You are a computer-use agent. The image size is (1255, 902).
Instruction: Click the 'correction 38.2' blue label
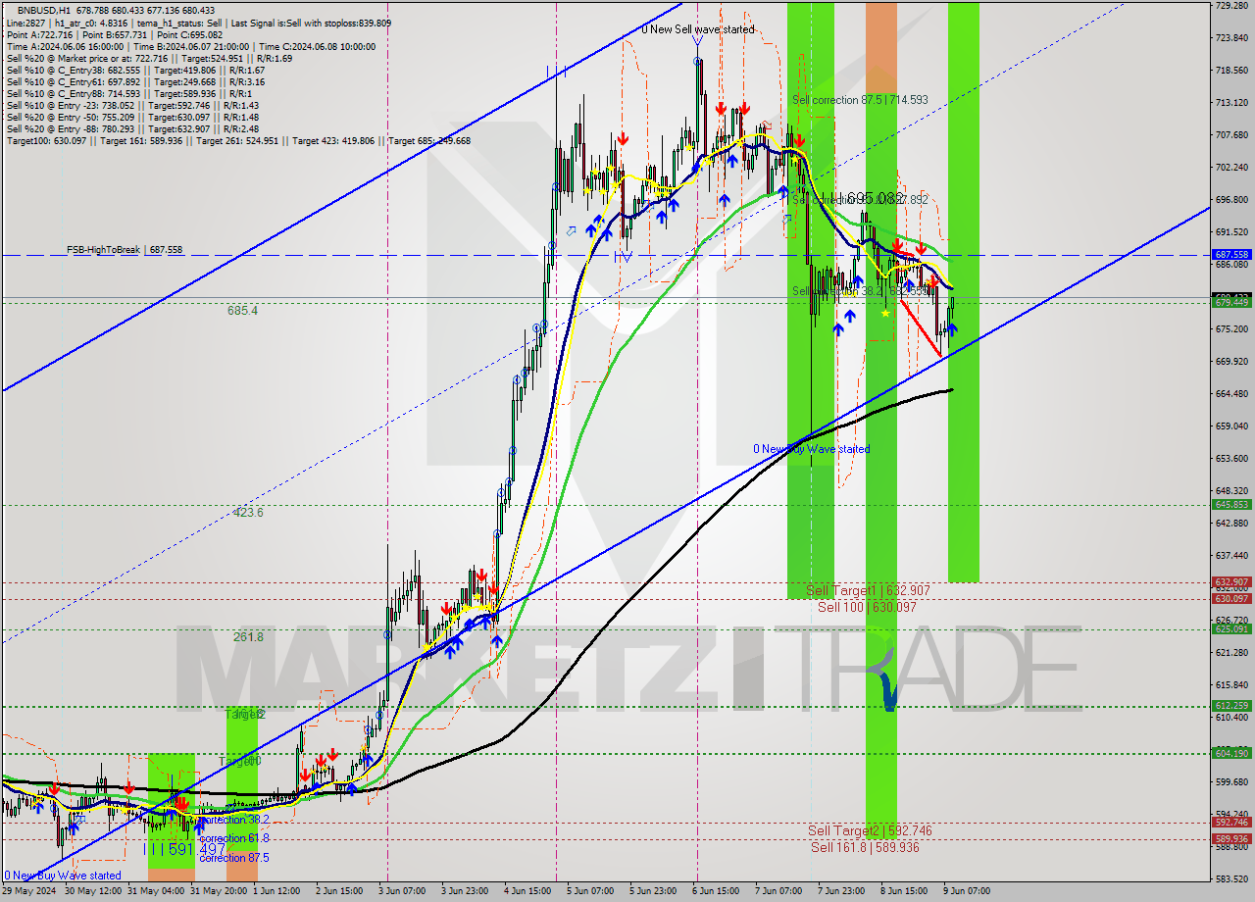pos(234,820)
